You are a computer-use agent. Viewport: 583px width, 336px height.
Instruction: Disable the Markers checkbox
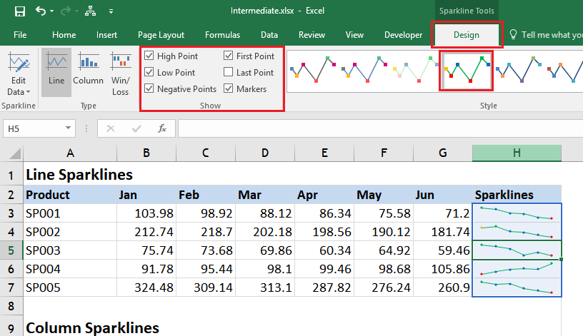click(x=229, y=88)
